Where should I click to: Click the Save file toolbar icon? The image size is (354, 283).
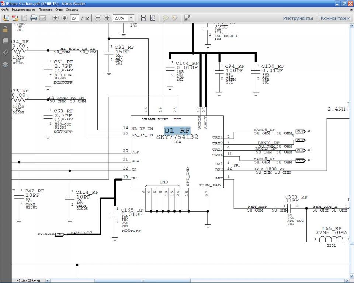point(24,18)
